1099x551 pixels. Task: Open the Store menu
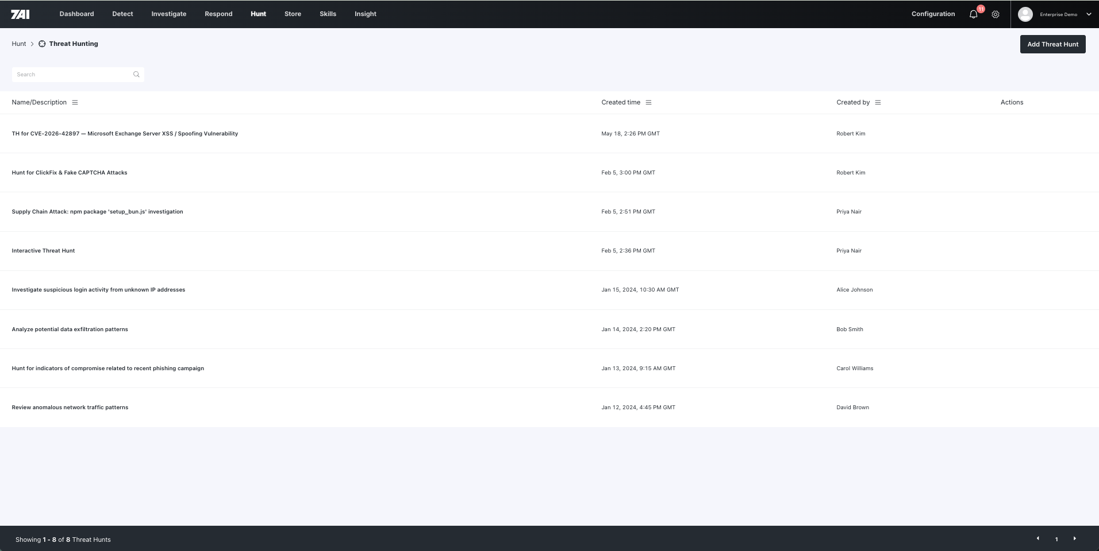pos(293,14)
